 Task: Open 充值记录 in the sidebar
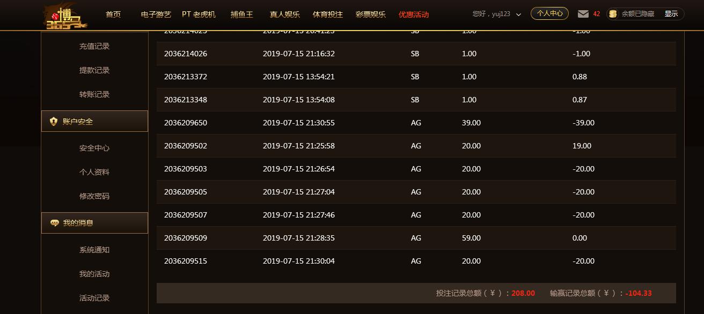pyautogui.click(x=94, y=46)
